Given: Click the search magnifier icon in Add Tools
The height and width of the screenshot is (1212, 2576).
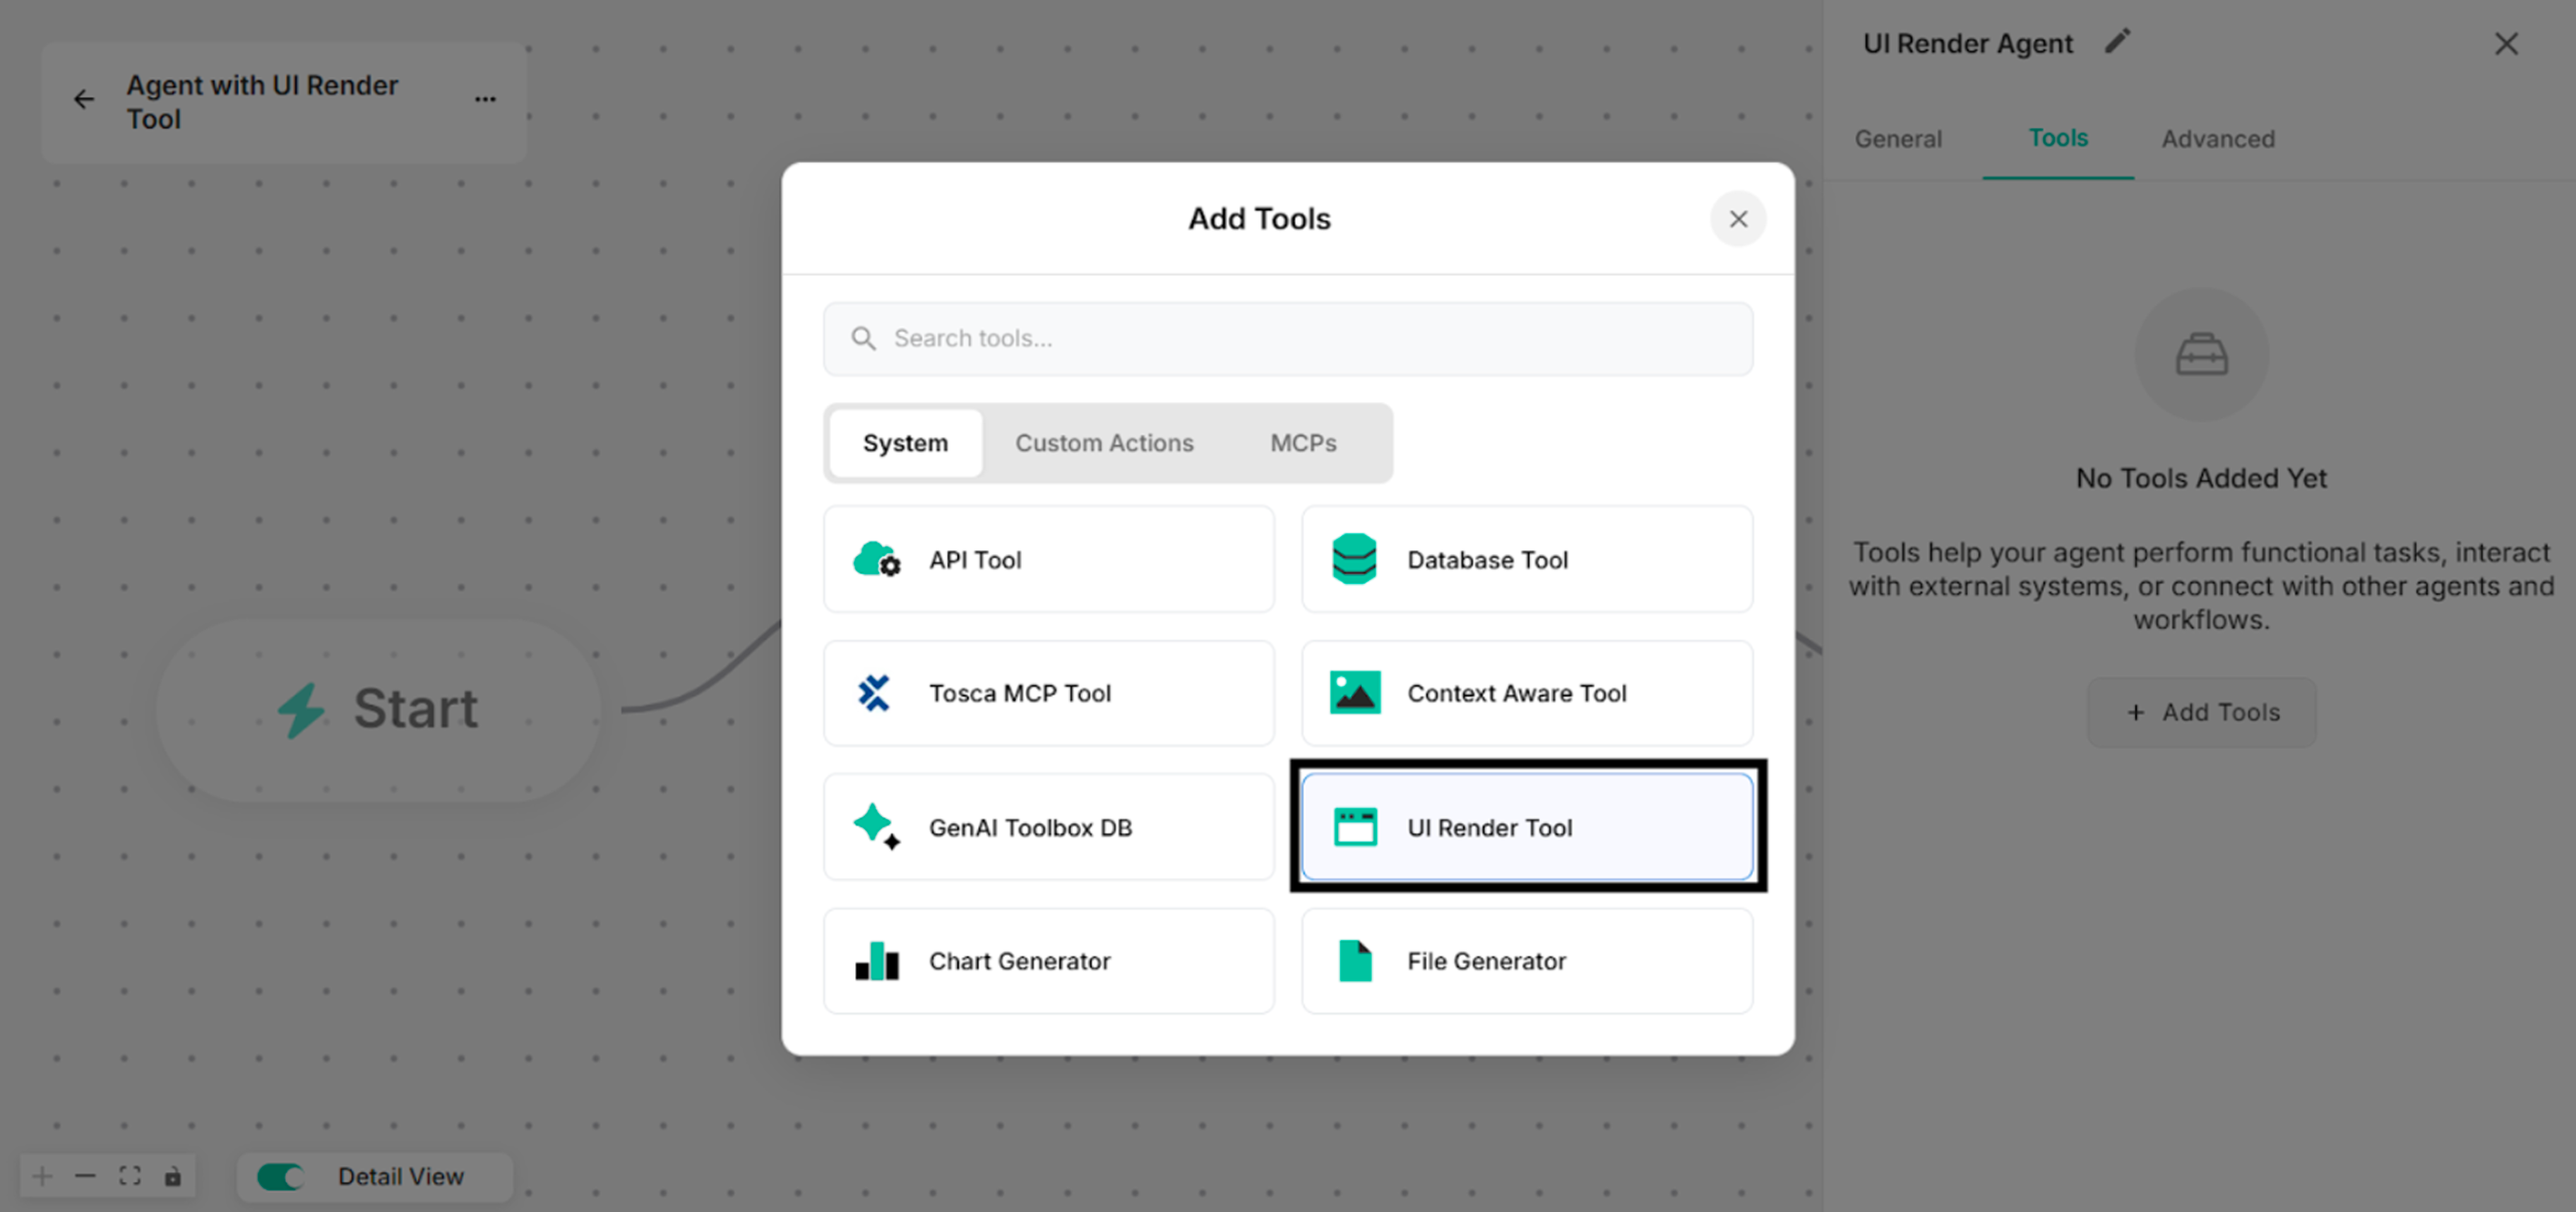Looking at the screenshot, I should click(x=863, y=339).
